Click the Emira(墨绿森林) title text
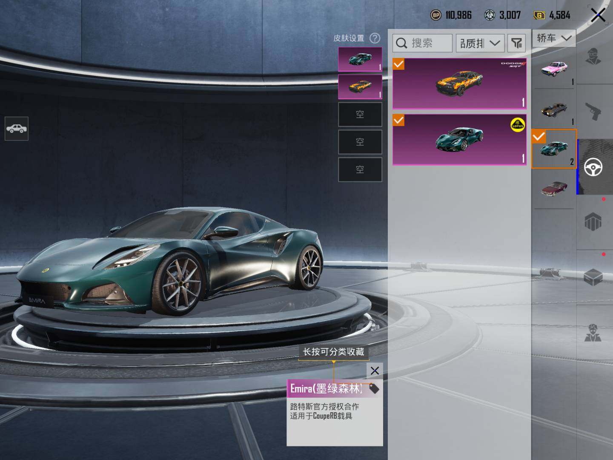613x460 pixels. [327, 388]
